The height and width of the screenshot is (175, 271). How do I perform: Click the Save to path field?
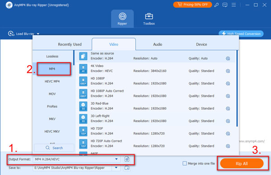click(73, 168)
